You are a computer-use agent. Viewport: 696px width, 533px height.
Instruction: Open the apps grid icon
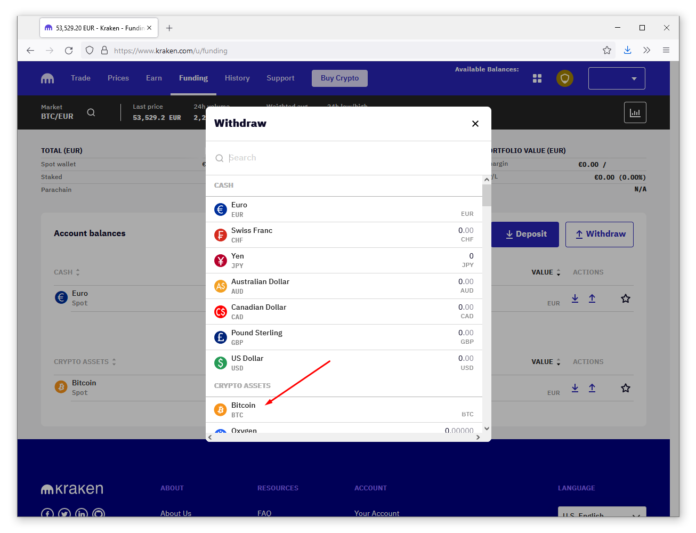(537, 78)
